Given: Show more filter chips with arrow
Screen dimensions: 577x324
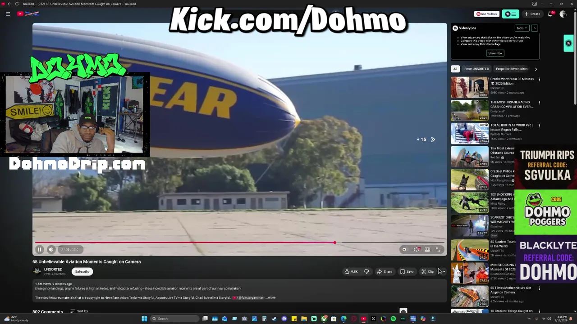Looking at the screenshot, I should (536, 69).
